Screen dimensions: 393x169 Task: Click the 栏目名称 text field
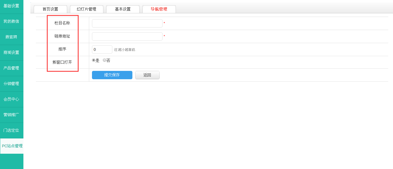coord(127,23)
